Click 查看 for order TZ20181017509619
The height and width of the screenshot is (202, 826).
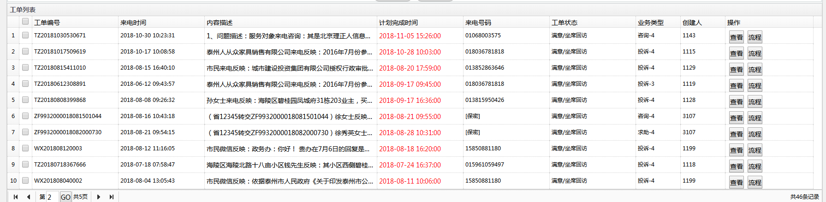736,53
